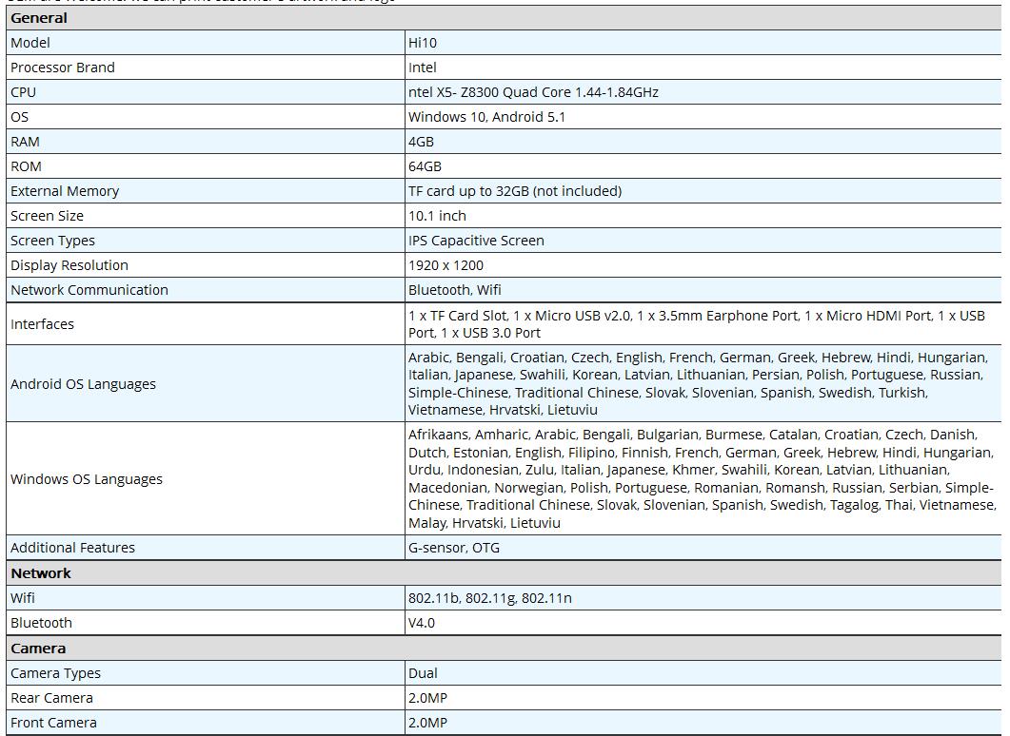The width and height of the screenshot is (1010, 736).
Task: Click the Processor Brand label
Action: pyautogui.click(x=63, y=68)
